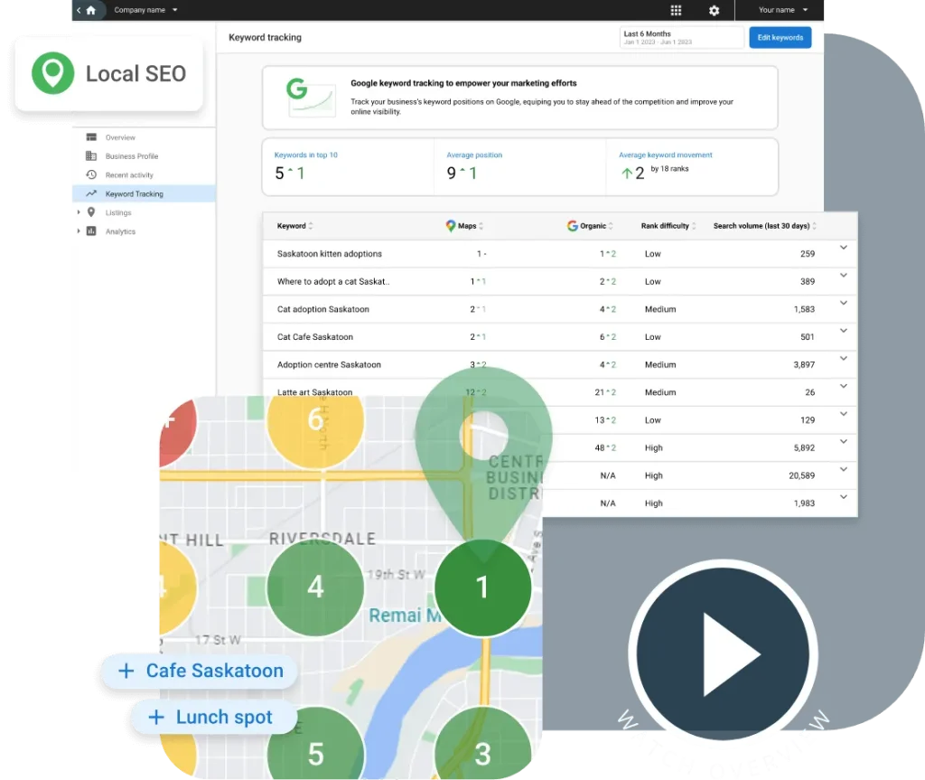Click the back arrow in top bar
925x780 pixels.
tap(79, 10)
